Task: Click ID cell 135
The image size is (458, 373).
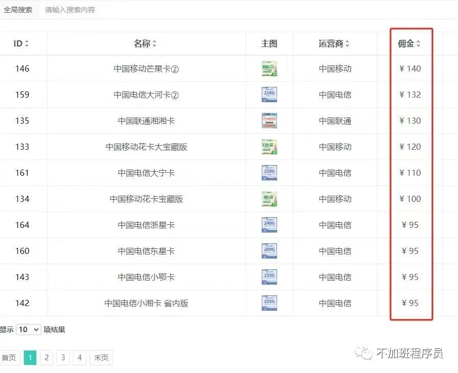Action: 22,121
